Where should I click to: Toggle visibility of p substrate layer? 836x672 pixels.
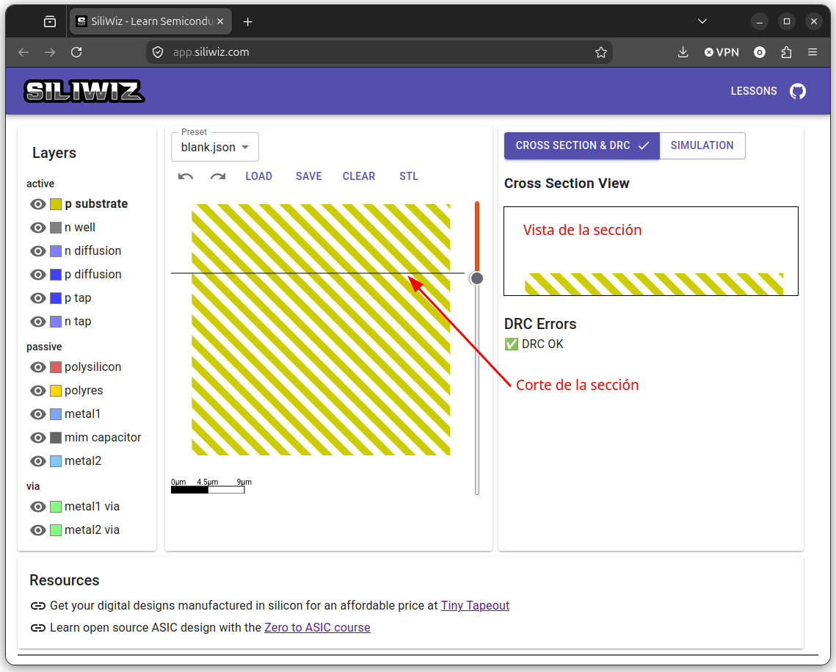[38, 204]
